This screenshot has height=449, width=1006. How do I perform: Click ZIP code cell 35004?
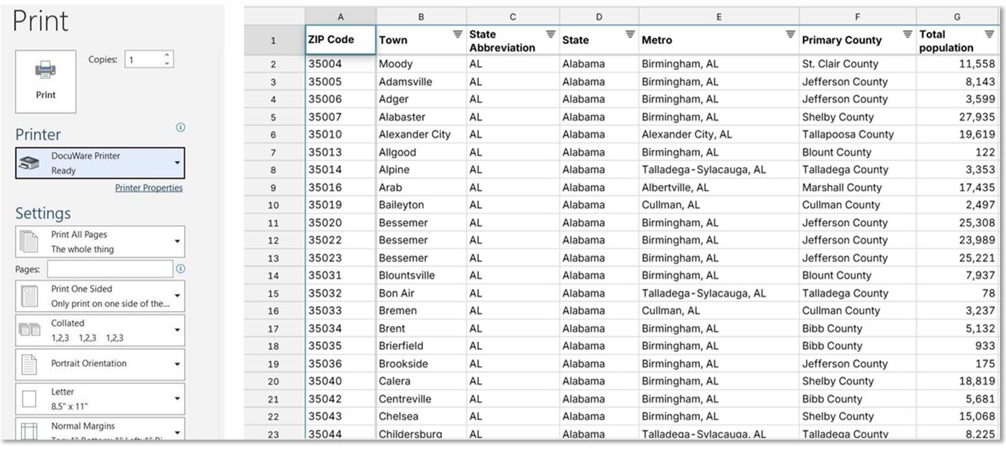340,64
